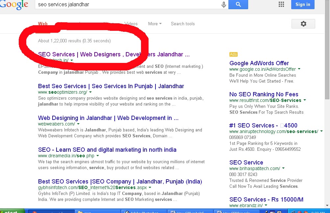Image resolution: width=330 pixels, height=213 pixels.
Task: Click into the search query field
Action: 129,4
